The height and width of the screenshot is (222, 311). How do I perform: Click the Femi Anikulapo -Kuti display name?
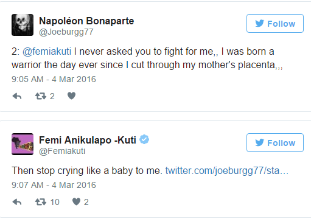click(x=88, y=140)
